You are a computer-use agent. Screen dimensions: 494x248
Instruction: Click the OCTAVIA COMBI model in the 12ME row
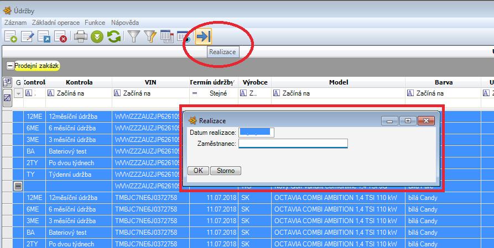point(338,198)
